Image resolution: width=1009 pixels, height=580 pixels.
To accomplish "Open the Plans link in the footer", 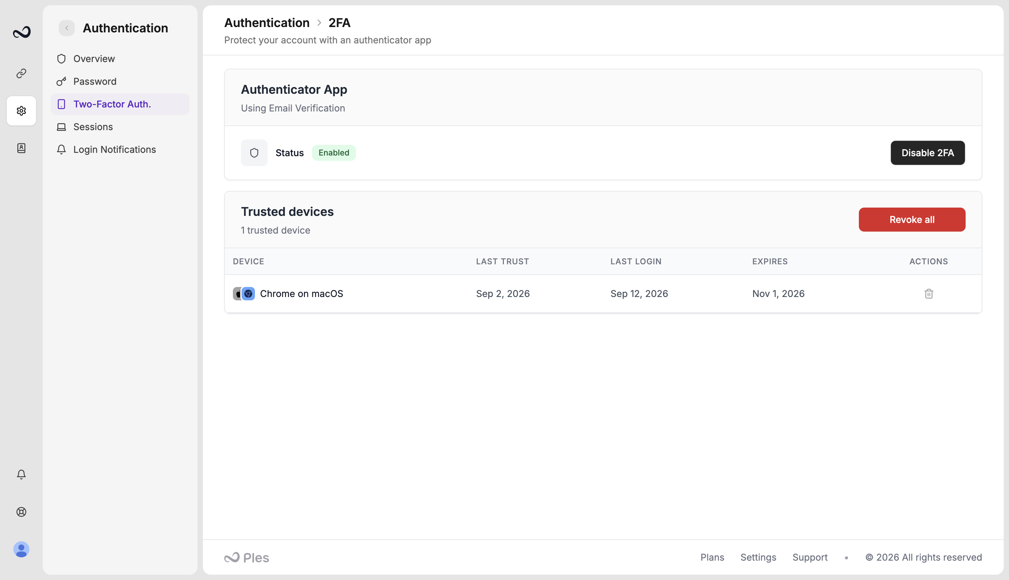I will pyautogui.click(x=712, y=557).
